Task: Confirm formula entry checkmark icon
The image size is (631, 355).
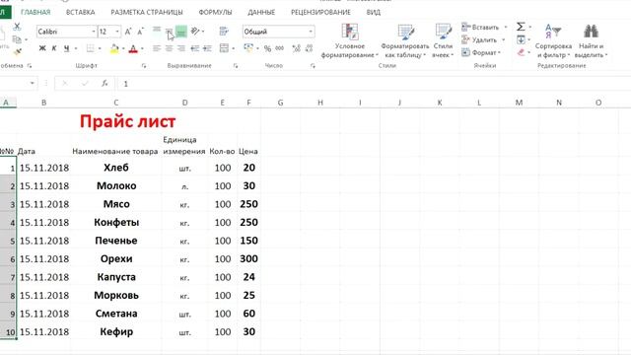Action: click(x=85, y=83)
